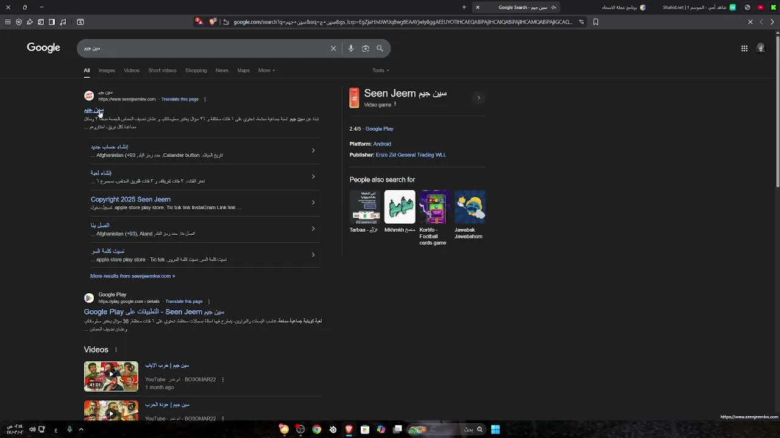Click inside the Google search input

204,48
